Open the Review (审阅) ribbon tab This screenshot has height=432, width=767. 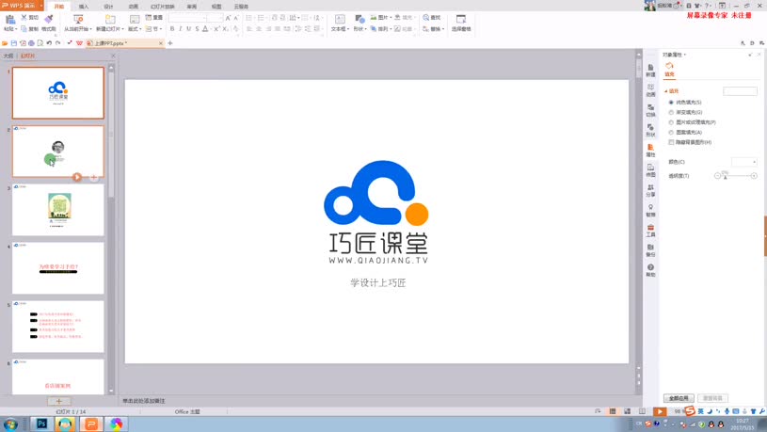(192, 7)
